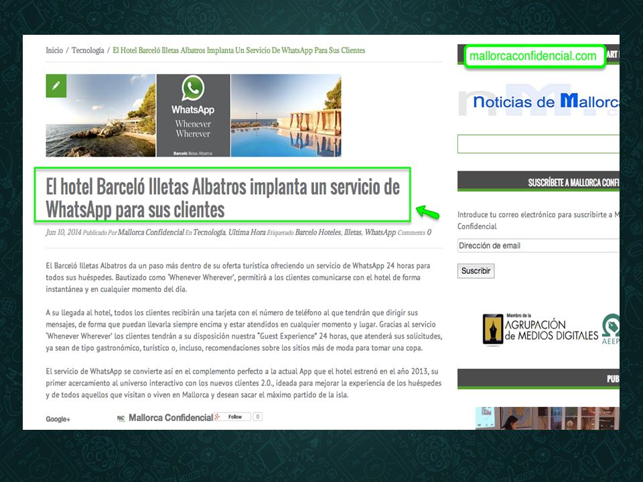Screen dimensions: 643x482
Task: Open the sidebar advertisement photo thumbnail
Action: pos(547,418)
